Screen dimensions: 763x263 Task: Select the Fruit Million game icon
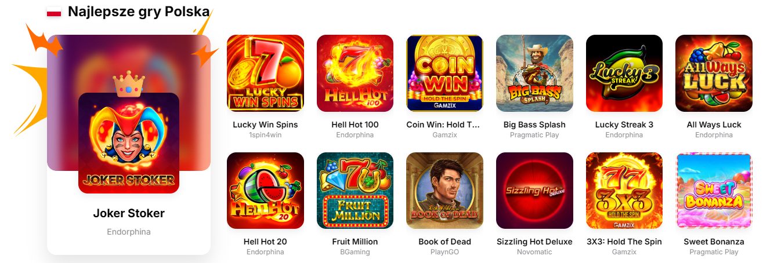coord(355,191)
